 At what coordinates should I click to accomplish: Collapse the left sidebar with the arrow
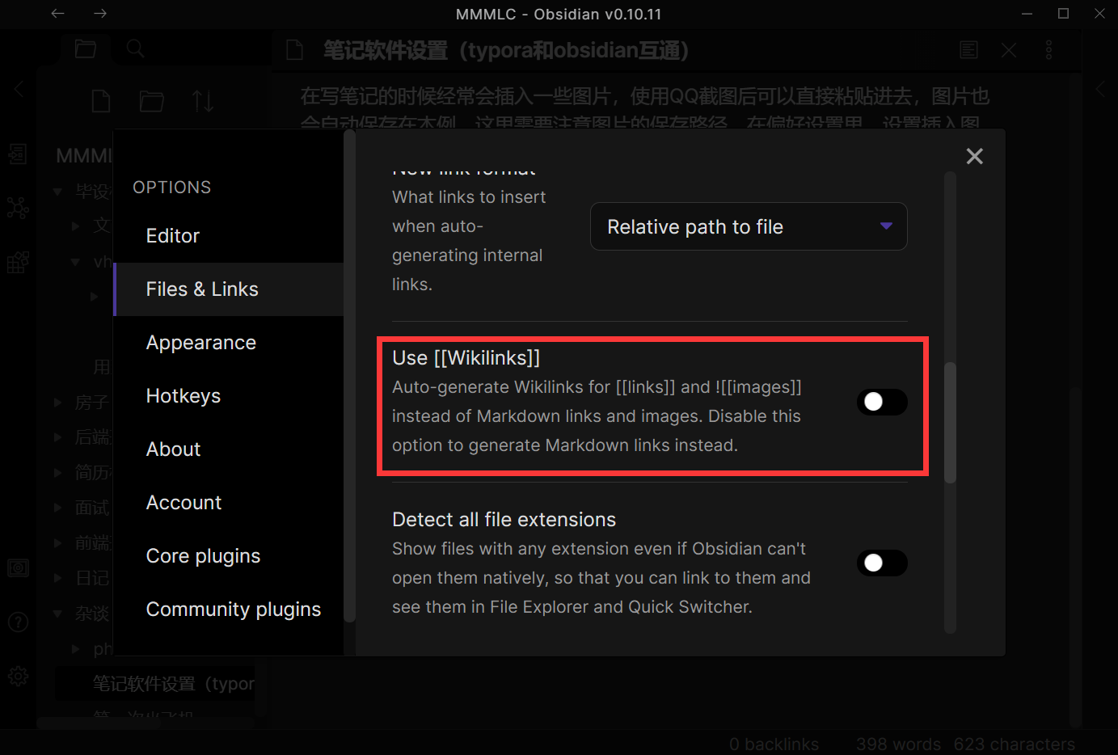pos(18,89)
